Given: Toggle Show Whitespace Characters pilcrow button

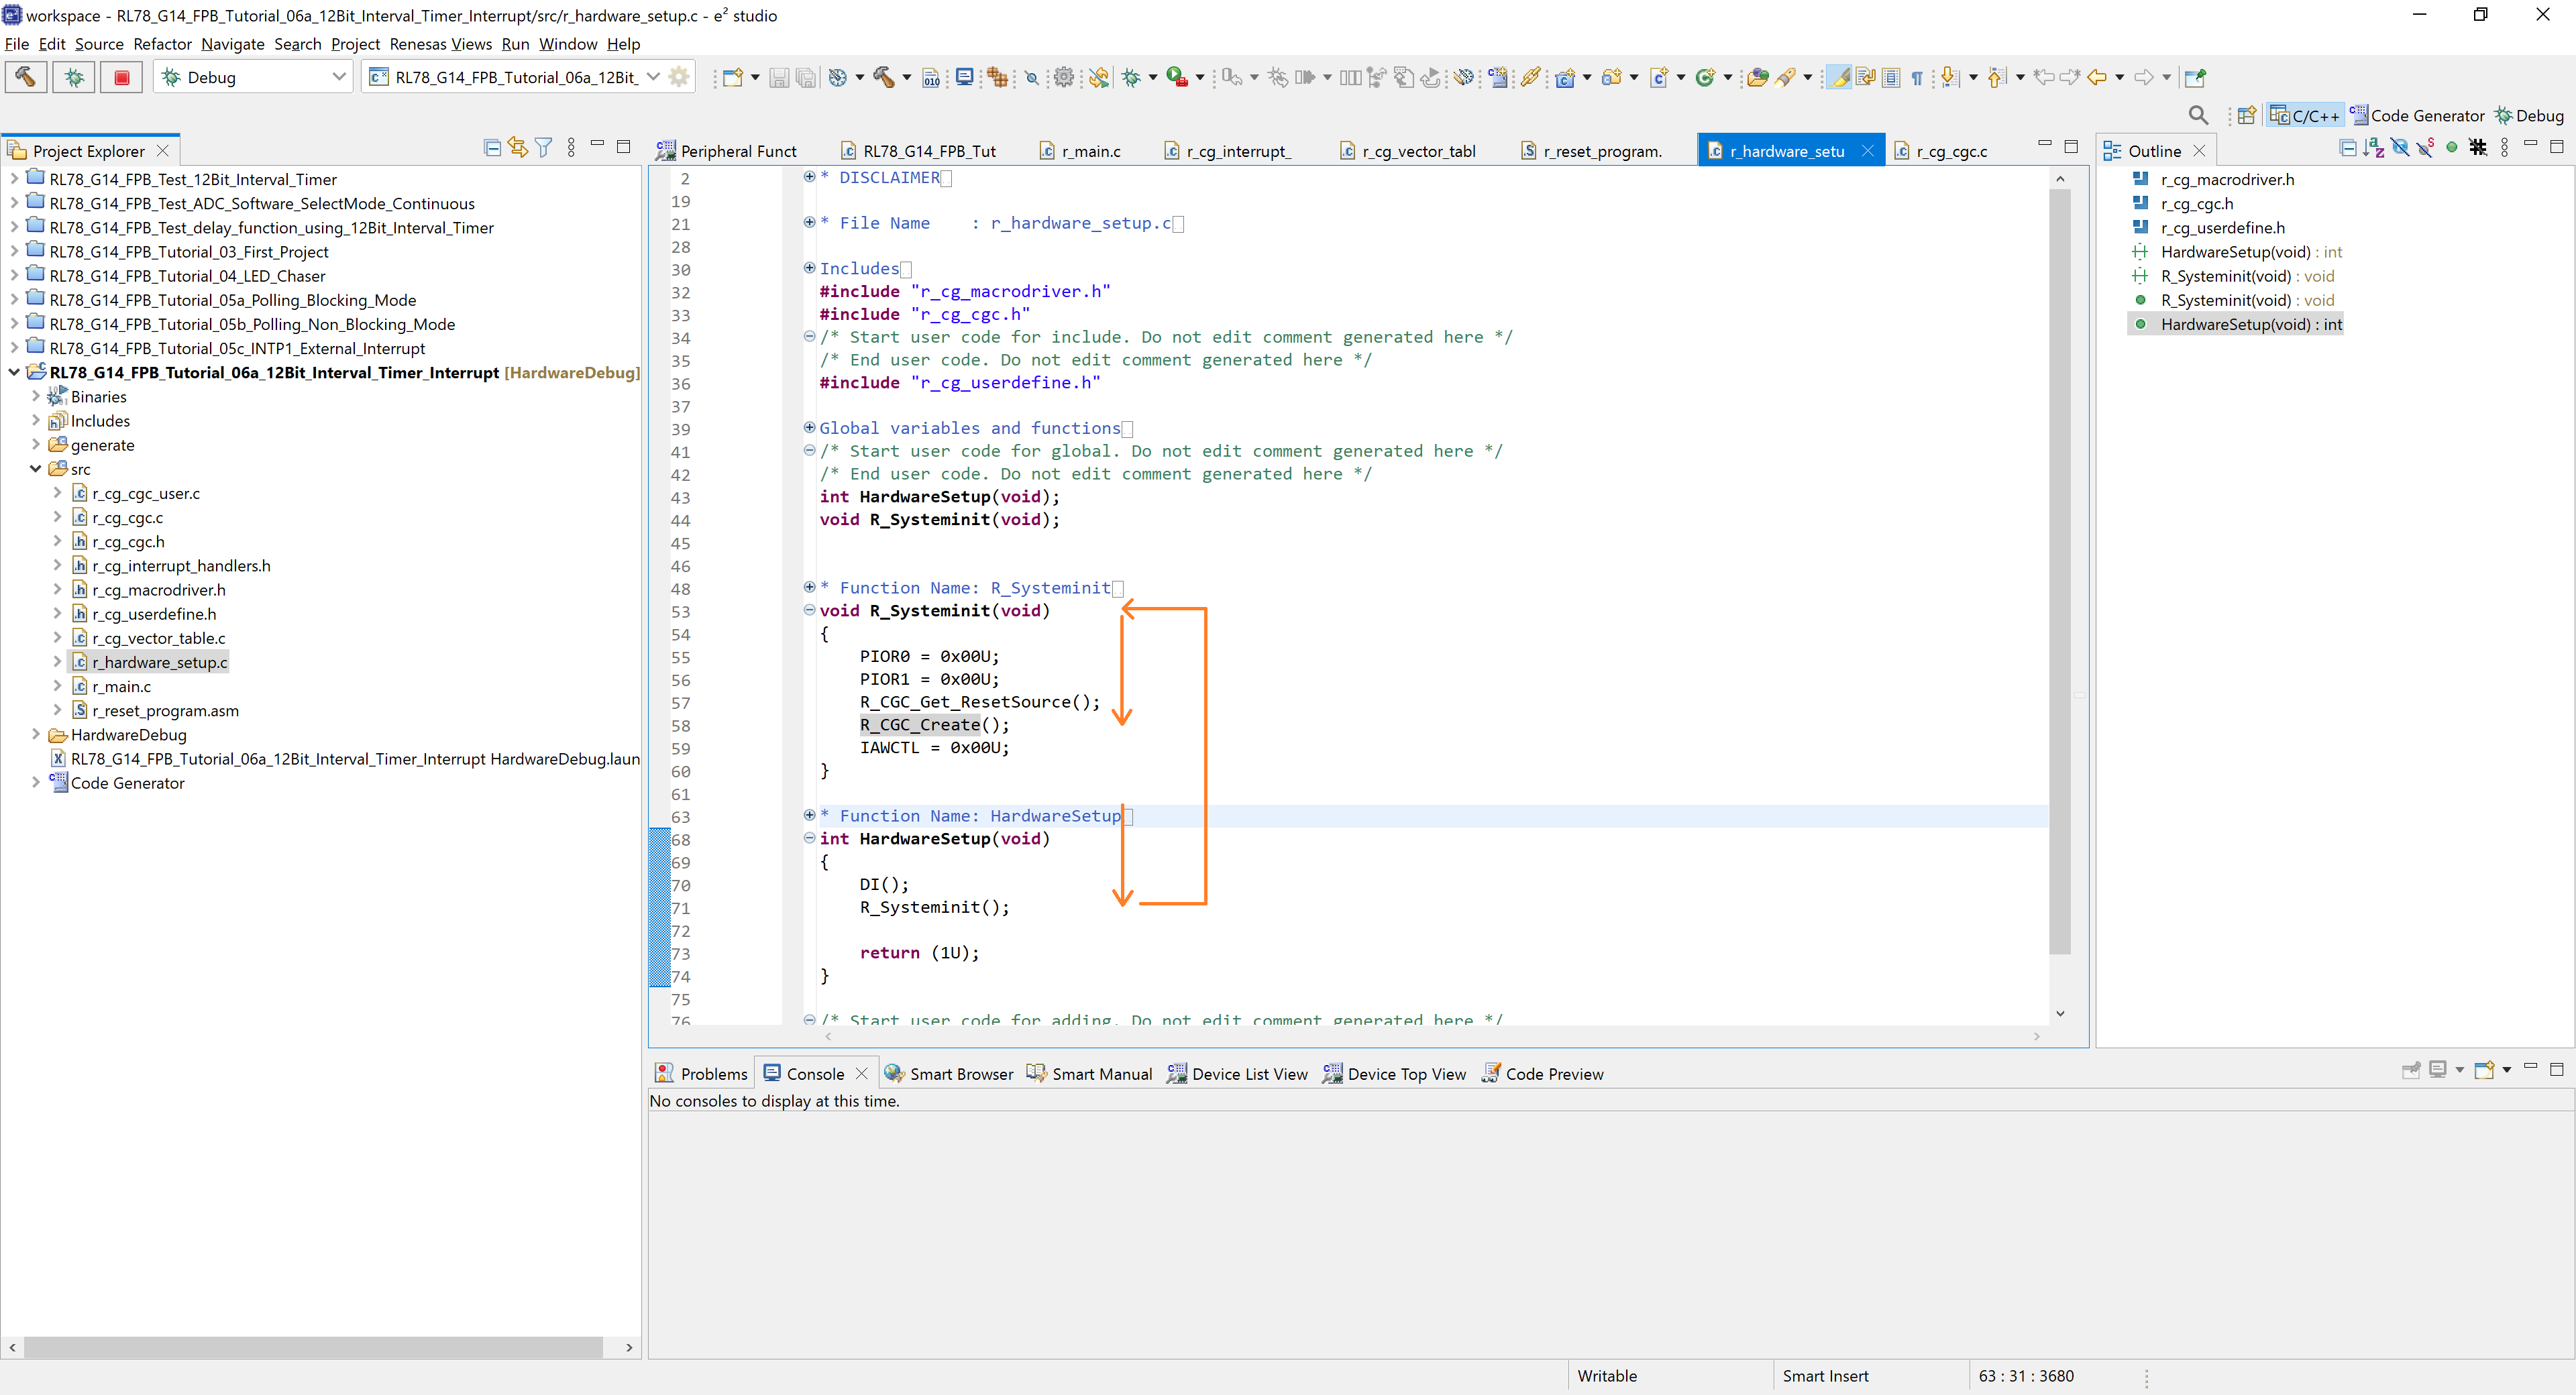Looking at the screenshot, I should click(1917, 77).
